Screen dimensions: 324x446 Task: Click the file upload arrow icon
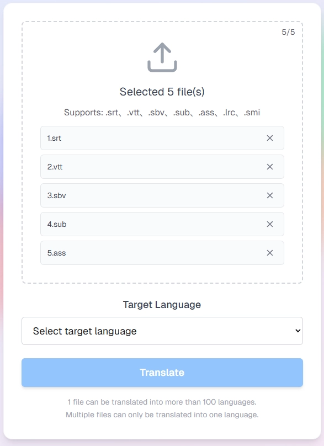tap(162, 56)
